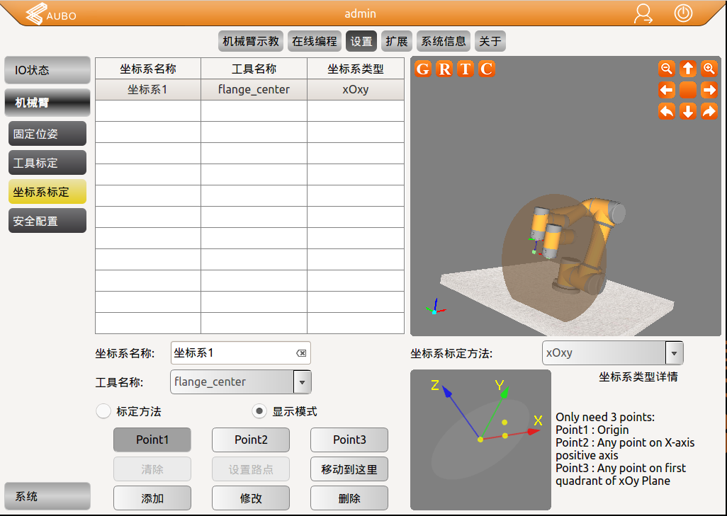
Task: Click the 移动到这里 button
Action: coord(349,469)
